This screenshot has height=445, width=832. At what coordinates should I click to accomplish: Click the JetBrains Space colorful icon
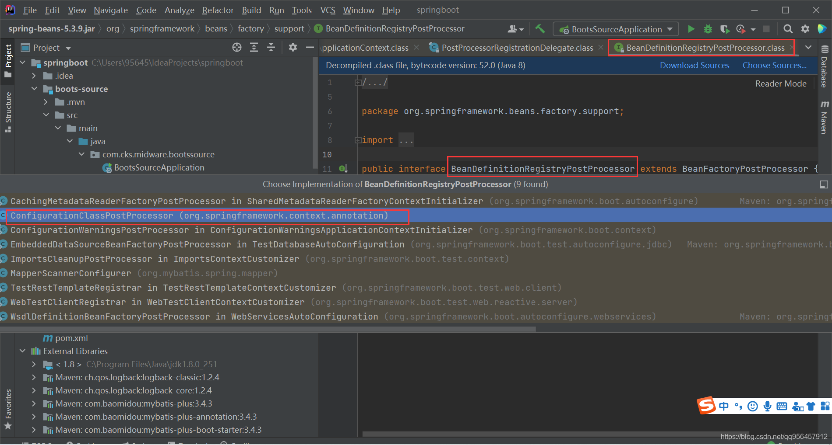[x=822, y=29]
